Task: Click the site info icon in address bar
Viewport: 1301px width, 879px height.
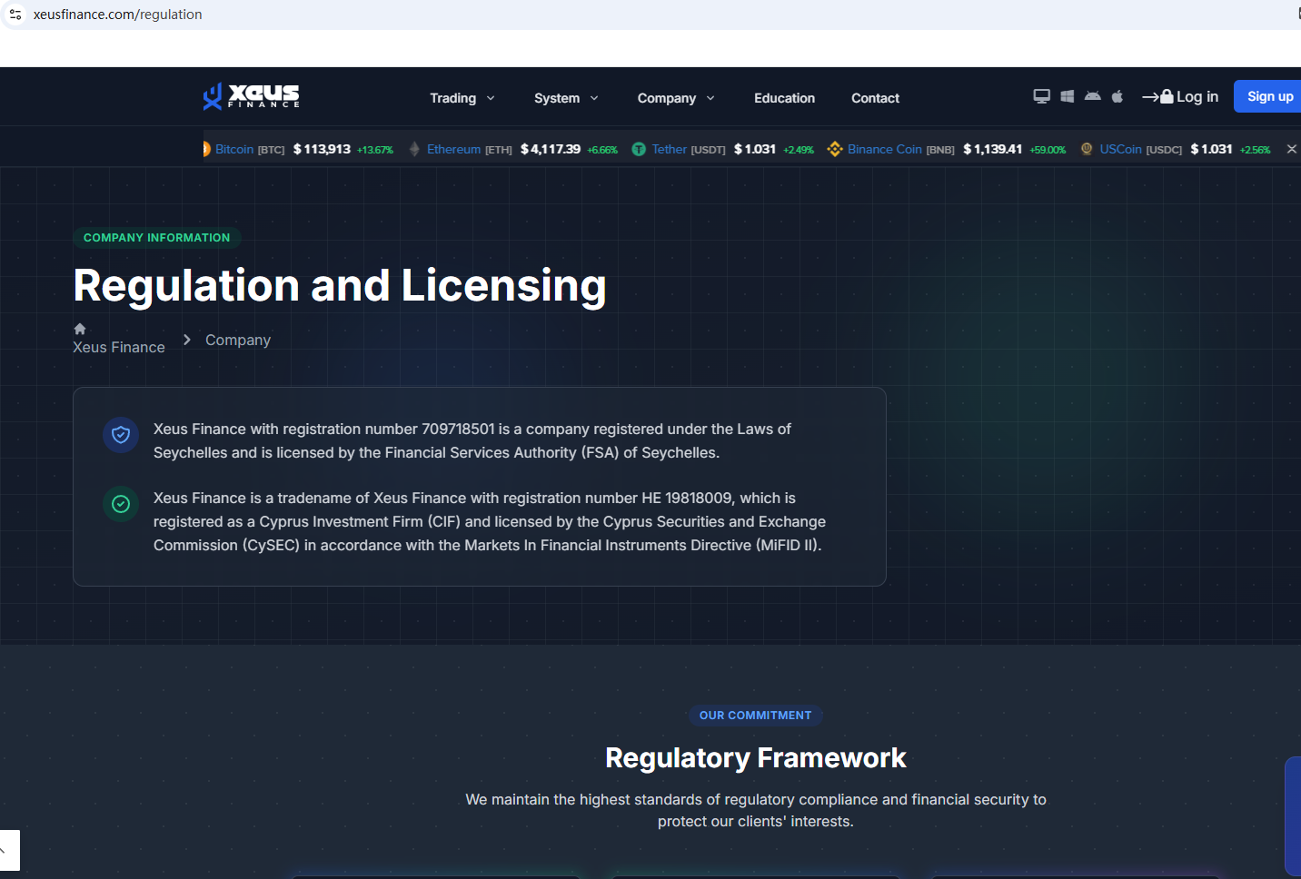Action: tap(15, 15)
